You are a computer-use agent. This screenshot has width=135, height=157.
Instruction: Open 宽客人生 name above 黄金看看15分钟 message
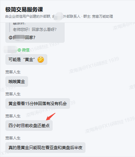click(13, 94)
